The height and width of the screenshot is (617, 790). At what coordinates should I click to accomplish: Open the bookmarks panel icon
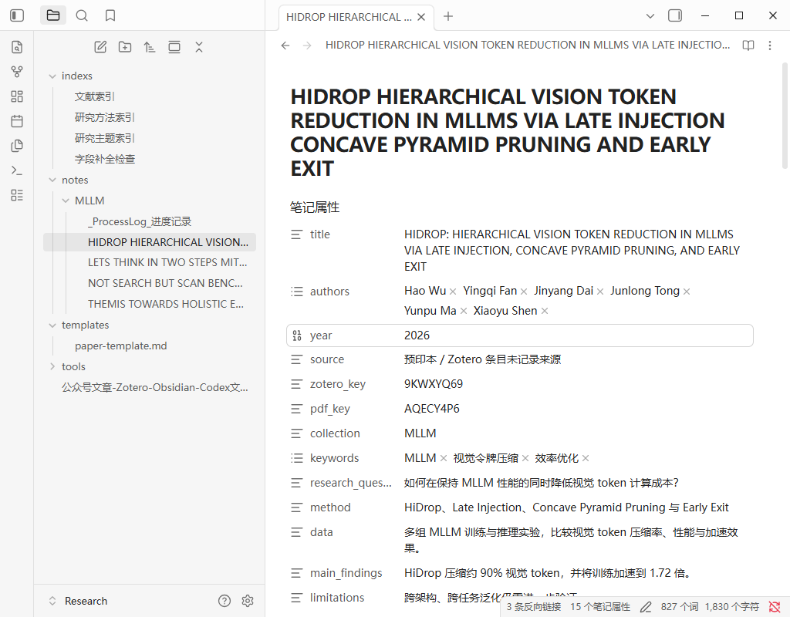[110, 15]
